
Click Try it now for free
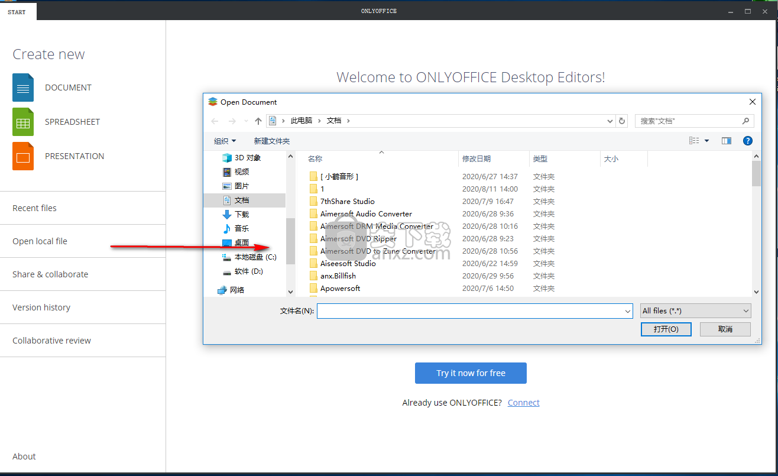tap(471, 373)
